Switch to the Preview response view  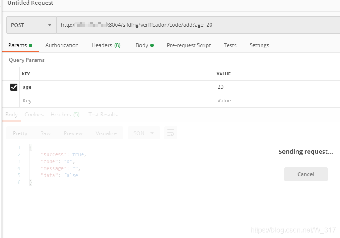[73, 133]
